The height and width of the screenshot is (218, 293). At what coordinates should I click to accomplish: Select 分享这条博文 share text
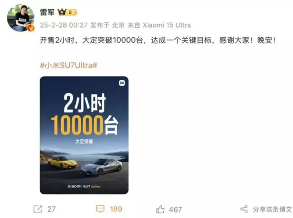(272, 209)
